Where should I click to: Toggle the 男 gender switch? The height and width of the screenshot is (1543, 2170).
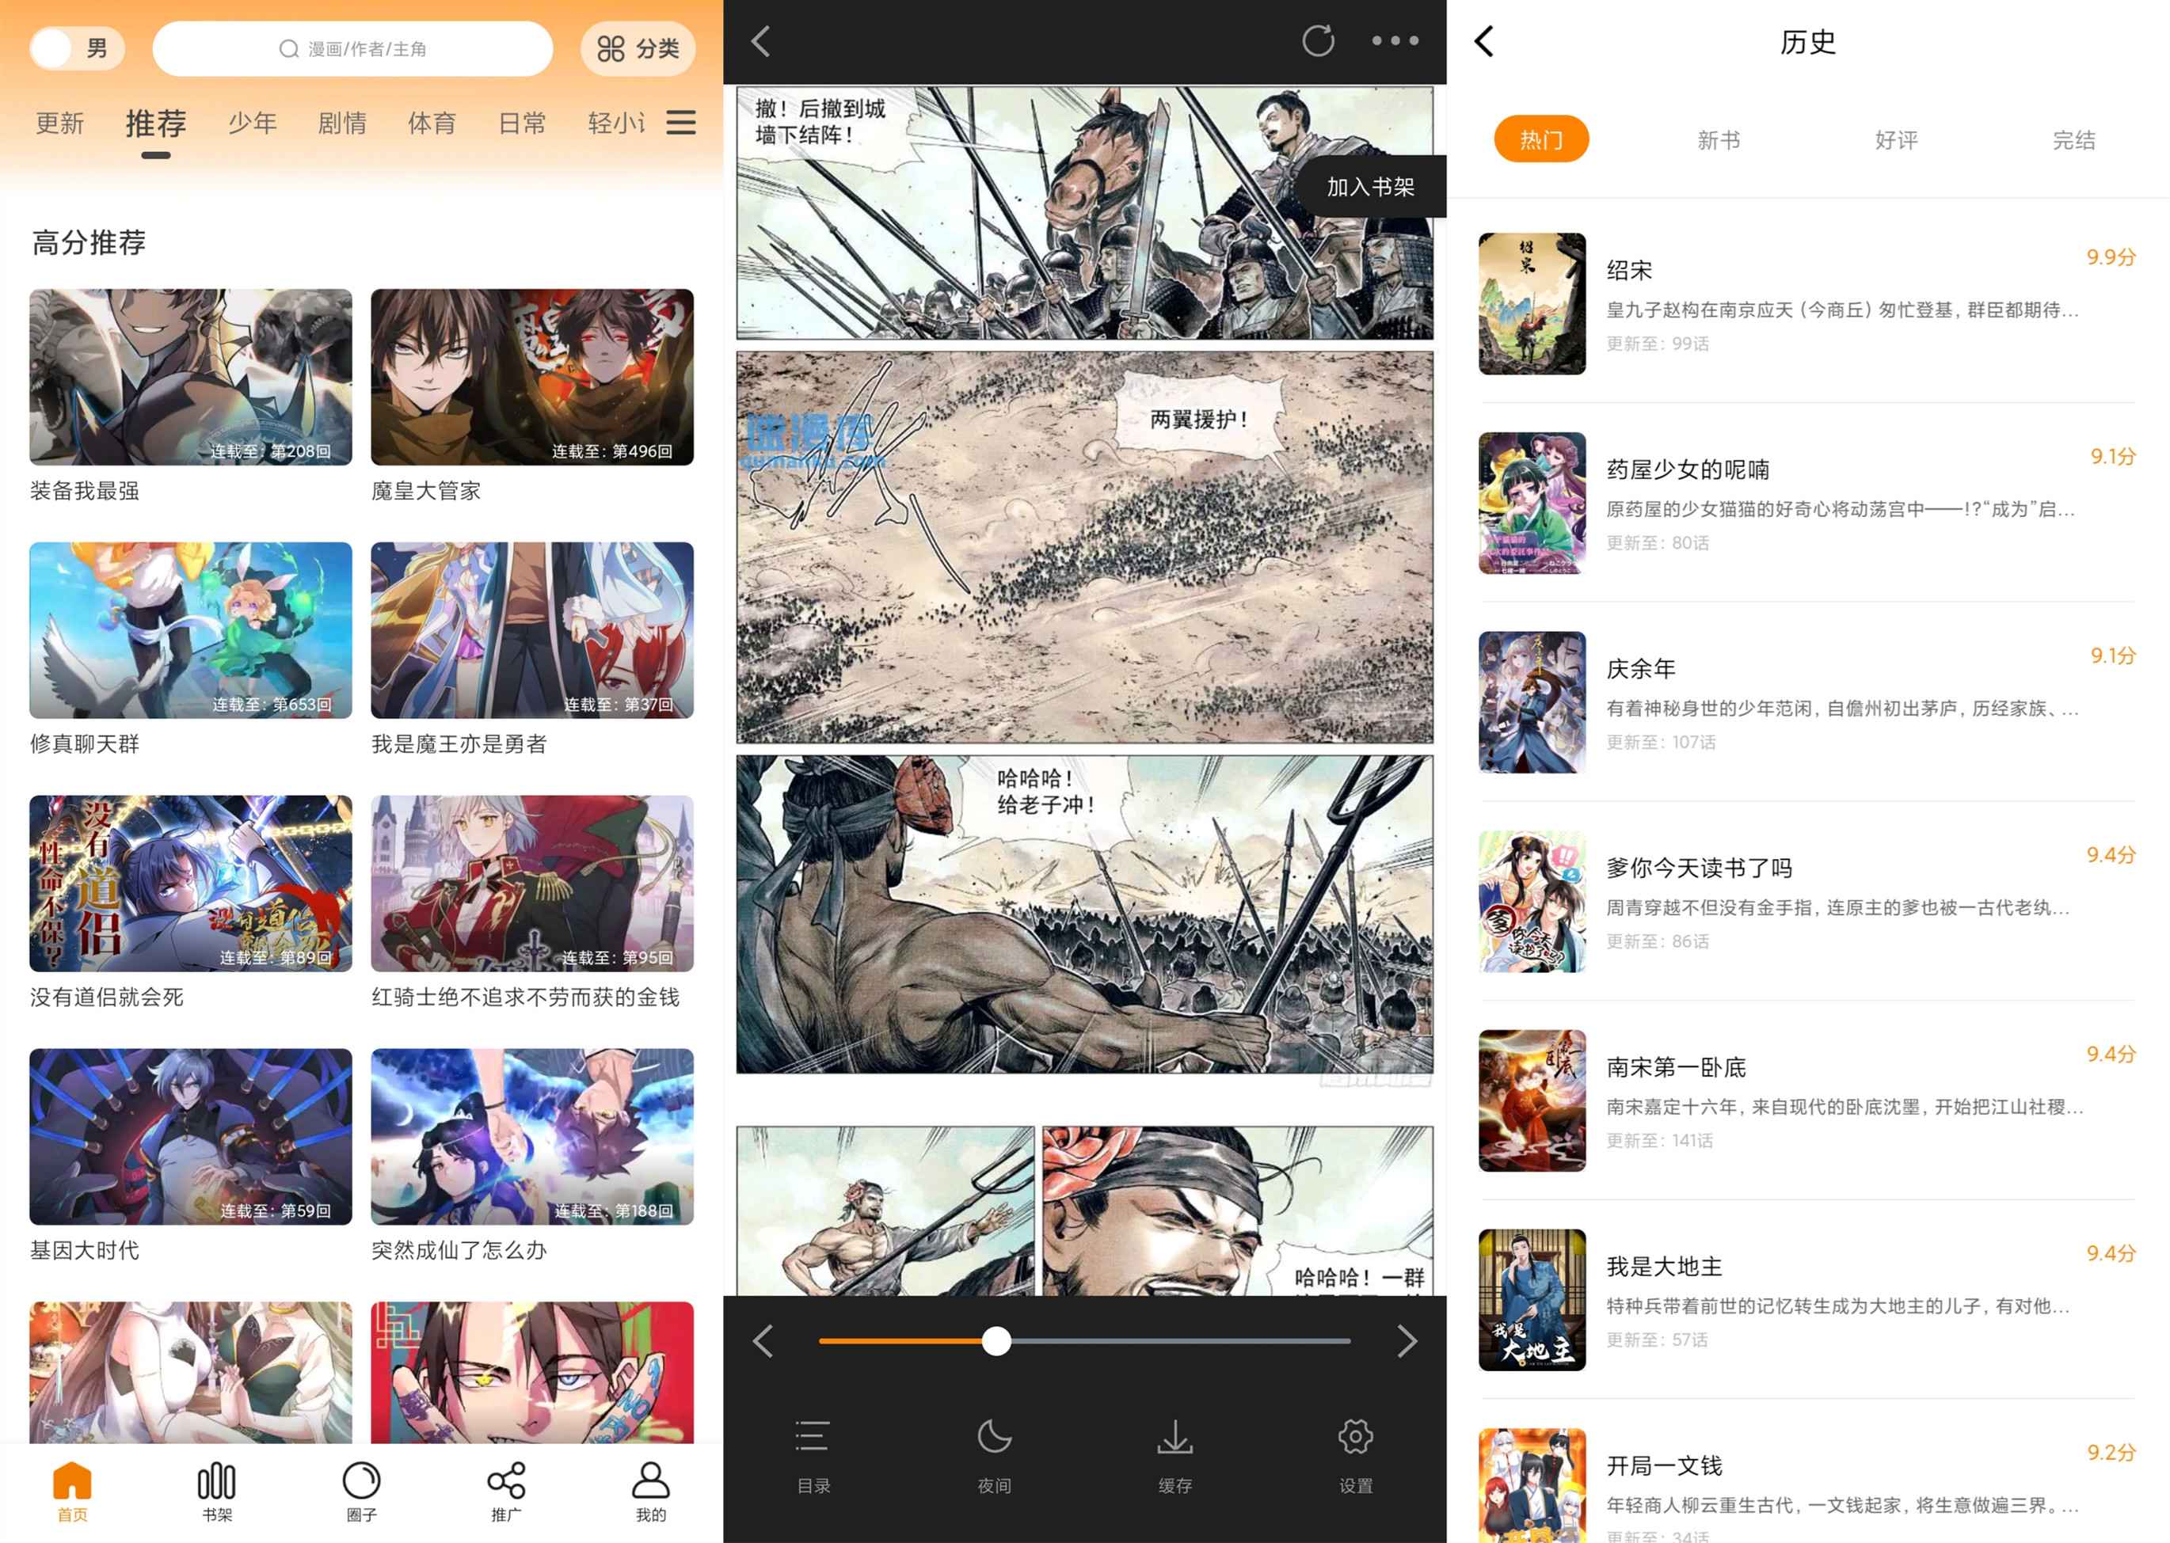tap(77, 48)
